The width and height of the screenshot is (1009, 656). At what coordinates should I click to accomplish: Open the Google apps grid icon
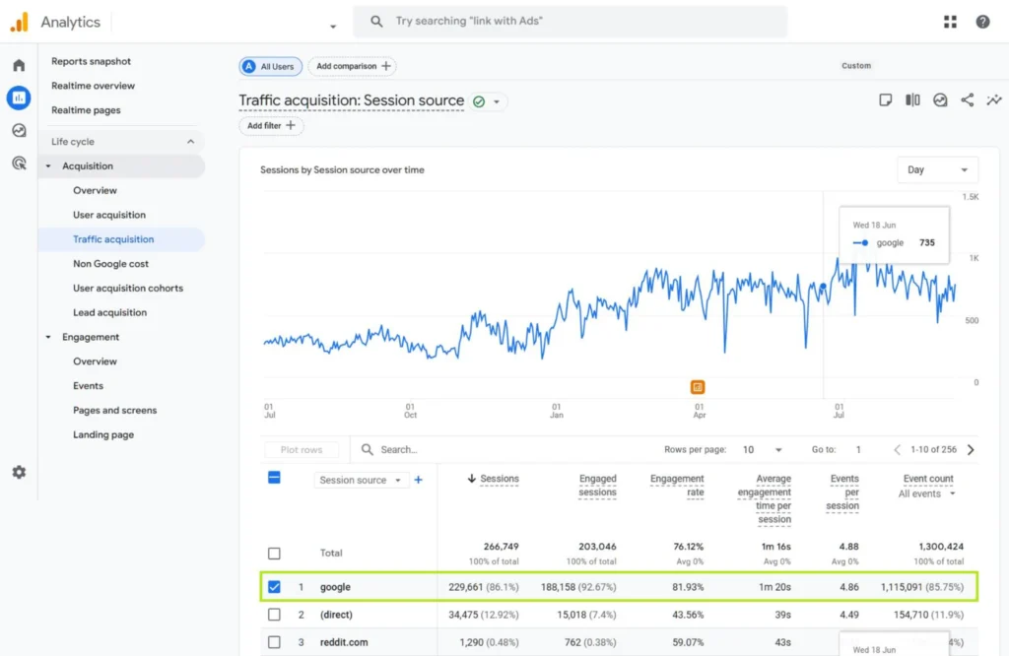[x=950, y=22]
